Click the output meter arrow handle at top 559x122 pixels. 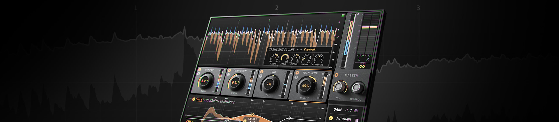click(357, 14)
